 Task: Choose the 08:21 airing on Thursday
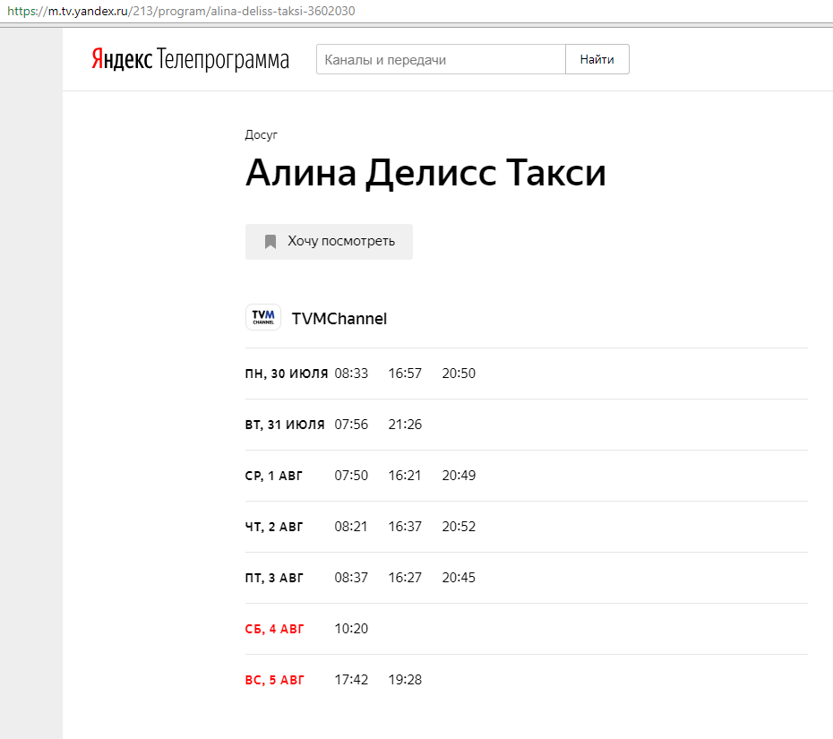click(351, 527)
